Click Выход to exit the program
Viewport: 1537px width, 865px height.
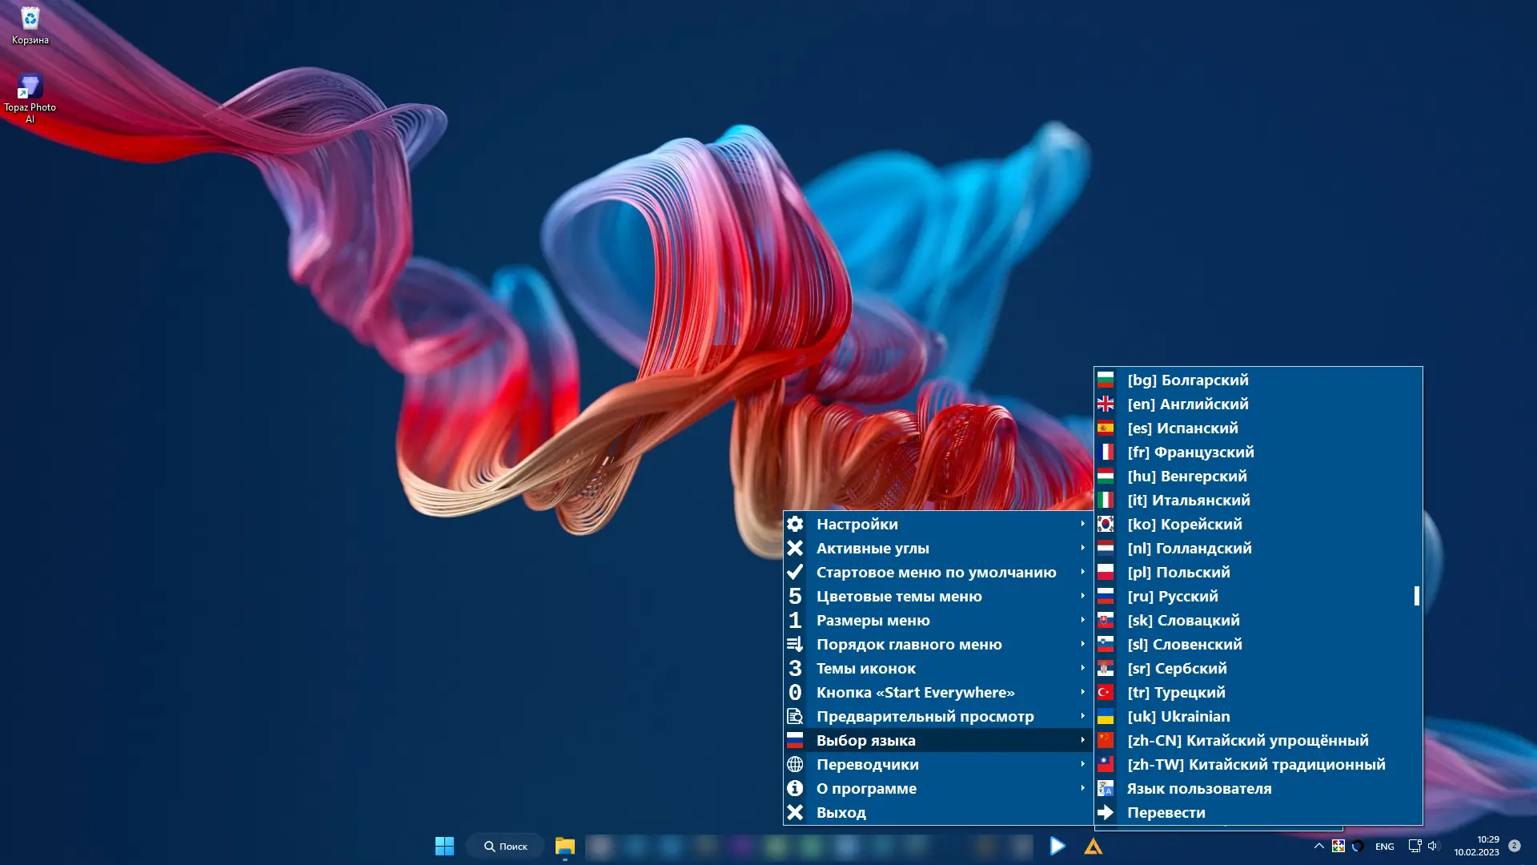click(841, 812)
